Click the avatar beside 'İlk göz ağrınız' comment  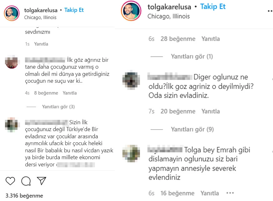tap(12, 62)
